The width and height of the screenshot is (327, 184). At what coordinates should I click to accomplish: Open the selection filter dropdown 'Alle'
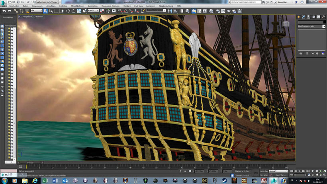tap(37, 10)
